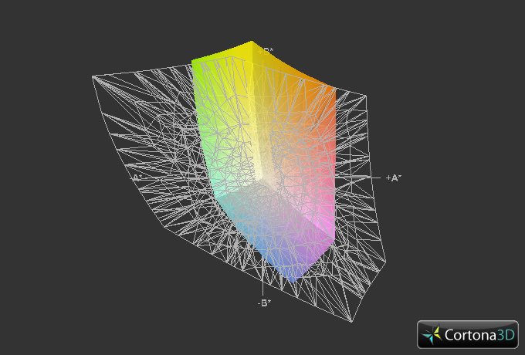Click the +A* axis label
The width and height of the screenshot is (525, 355).
[394, 178]
